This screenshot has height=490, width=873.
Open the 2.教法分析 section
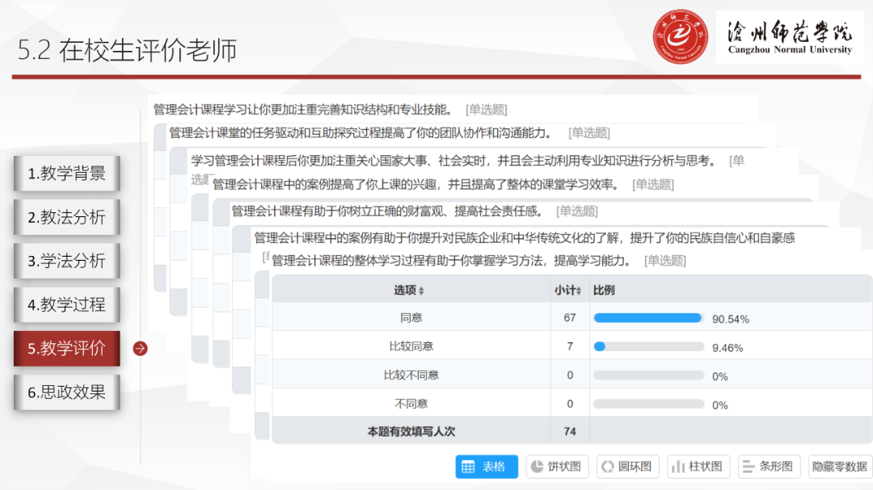click(66, 216)
